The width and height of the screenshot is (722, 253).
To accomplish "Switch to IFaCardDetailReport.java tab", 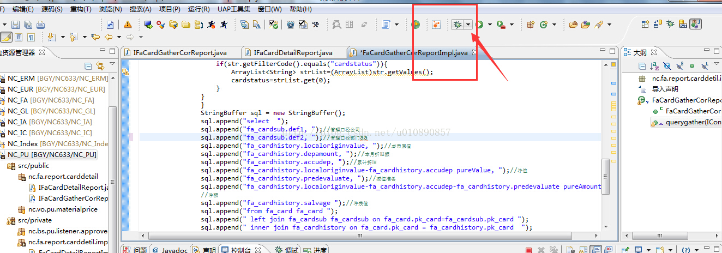I will (292, 53).
